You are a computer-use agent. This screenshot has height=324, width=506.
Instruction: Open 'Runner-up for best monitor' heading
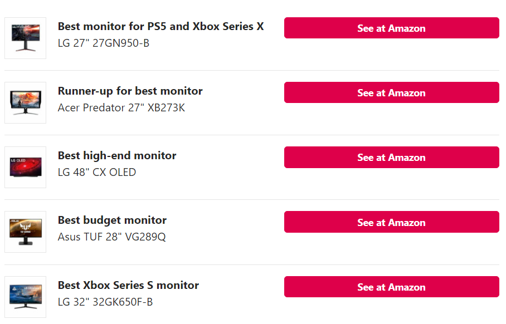(x=130, y=91)
